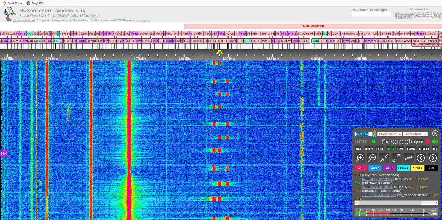Expand the top bar collapse arrow
Image resolution: width=442 pixels, height=220 pixels.
(144, 21)
